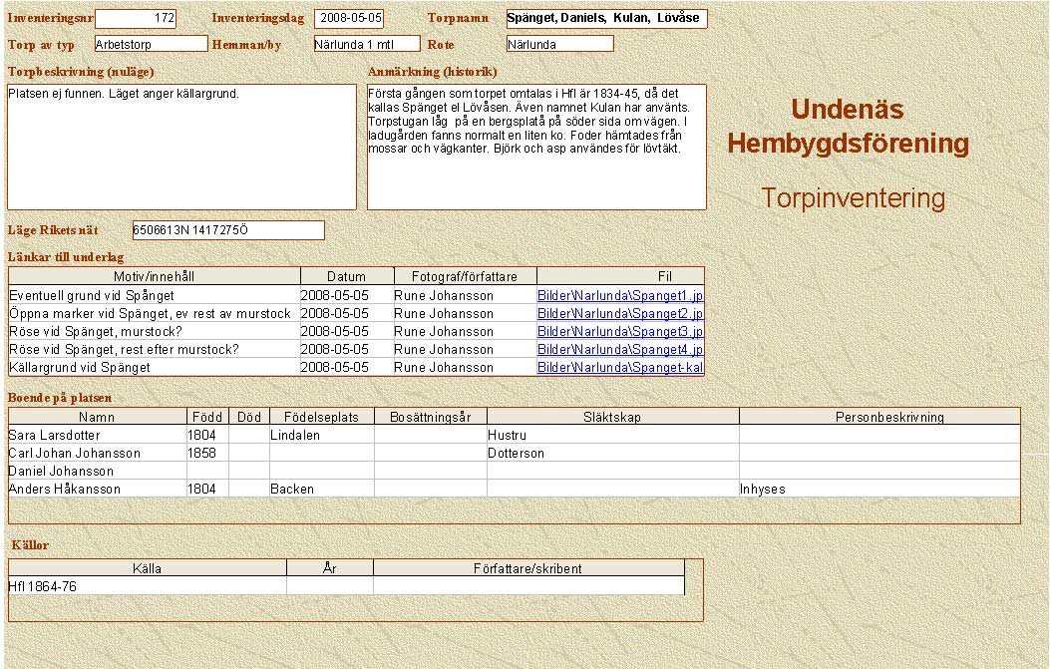Screen dimensions: 1050x669
Task: Select the Sara Larsdotter name cell
Action: (x=97, y=436)
